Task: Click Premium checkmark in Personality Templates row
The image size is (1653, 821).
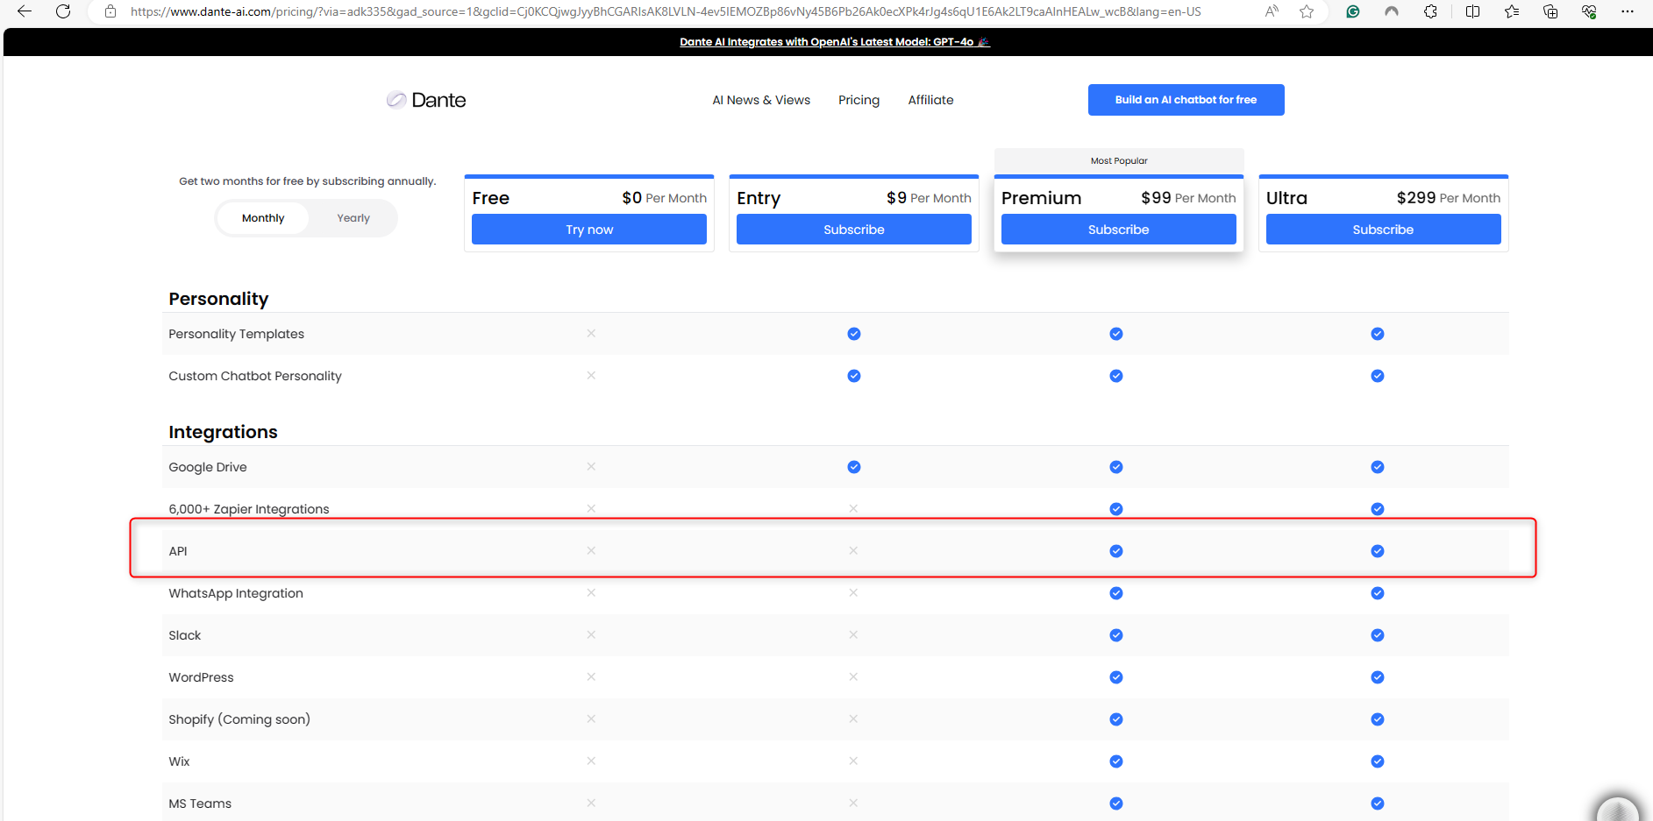Action: coord(1116,334)
